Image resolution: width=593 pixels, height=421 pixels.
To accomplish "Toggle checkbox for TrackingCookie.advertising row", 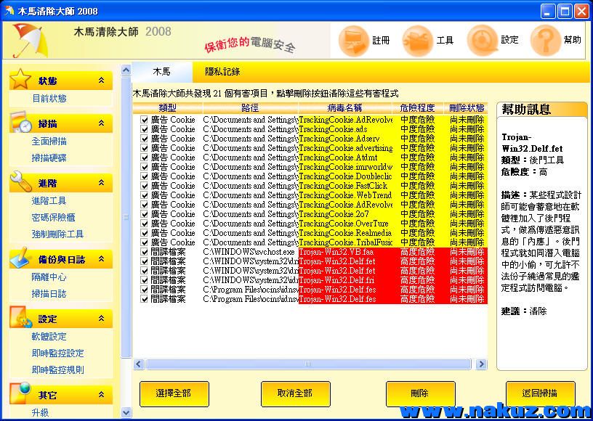I will coord(145,148).
